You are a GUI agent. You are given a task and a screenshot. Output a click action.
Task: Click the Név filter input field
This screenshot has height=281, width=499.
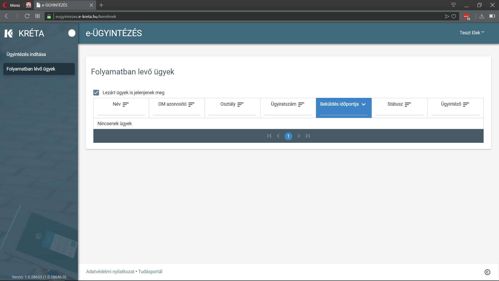[121, 112]
